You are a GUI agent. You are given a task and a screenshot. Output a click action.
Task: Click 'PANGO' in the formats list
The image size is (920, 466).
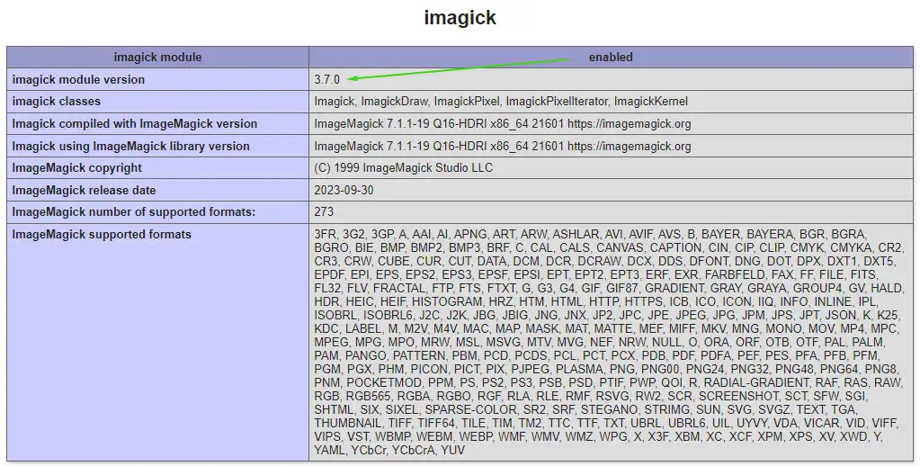coord(365,355)
